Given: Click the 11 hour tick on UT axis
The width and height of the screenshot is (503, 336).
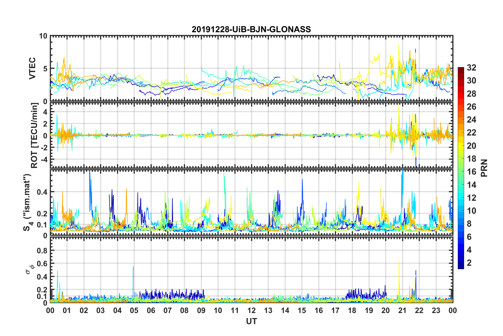Looking at the screenshot, I should (x=235, y=310).
